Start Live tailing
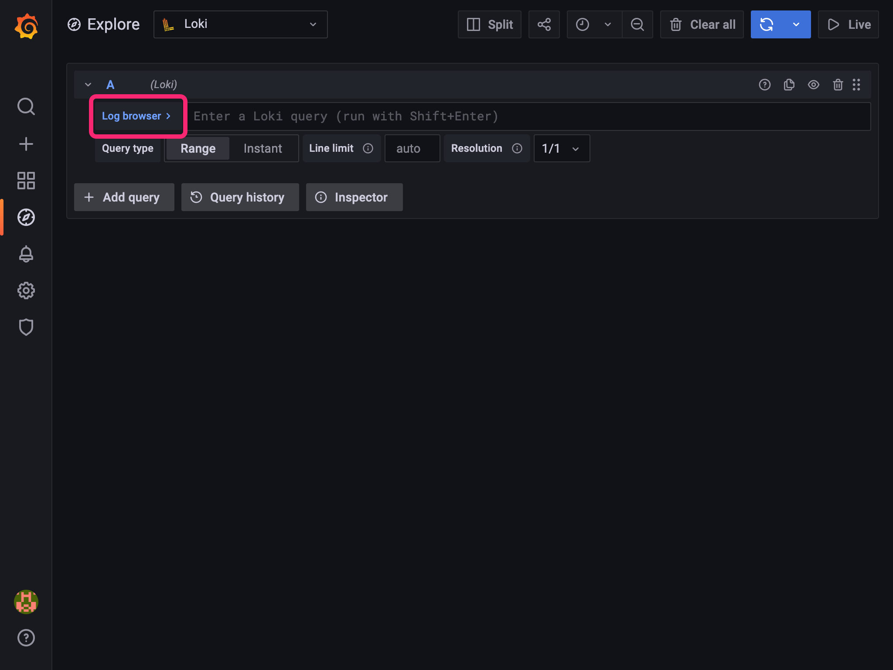Screen dimensions: 893x670 coord(848,24)
